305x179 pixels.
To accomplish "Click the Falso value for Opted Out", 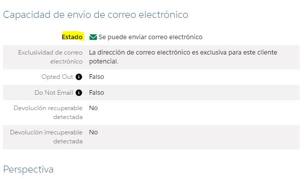I will [97, 77].
